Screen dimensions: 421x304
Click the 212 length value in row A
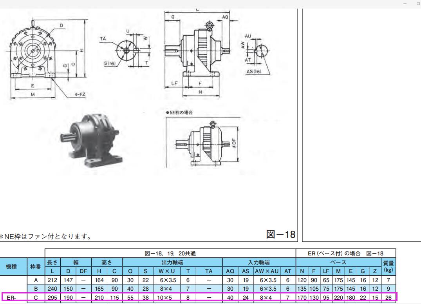(52, 280)
